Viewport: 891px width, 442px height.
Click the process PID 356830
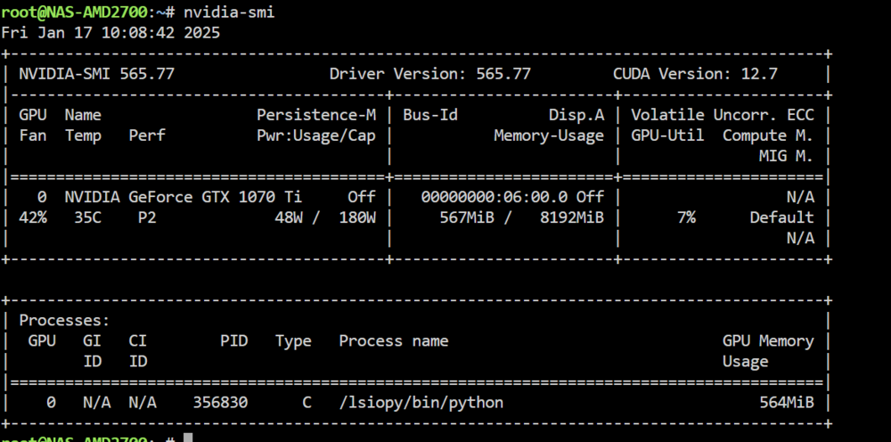click(220, 403)
